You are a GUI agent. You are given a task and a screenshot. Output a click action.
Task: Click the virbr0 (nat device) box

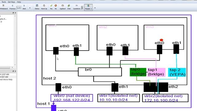(x=72, y=98)
